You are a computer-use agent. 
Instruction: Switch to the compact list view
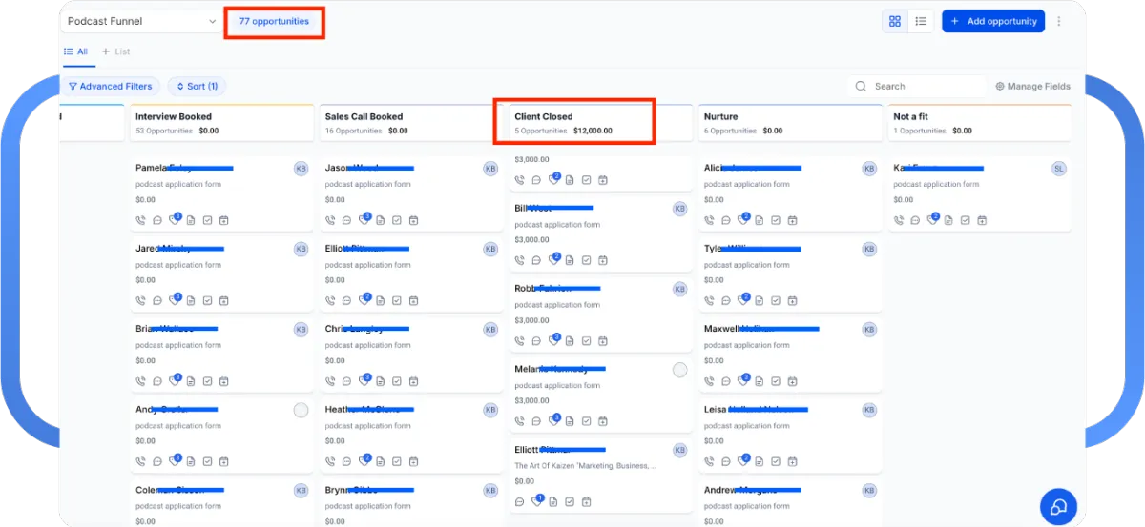tap(921, 21)
